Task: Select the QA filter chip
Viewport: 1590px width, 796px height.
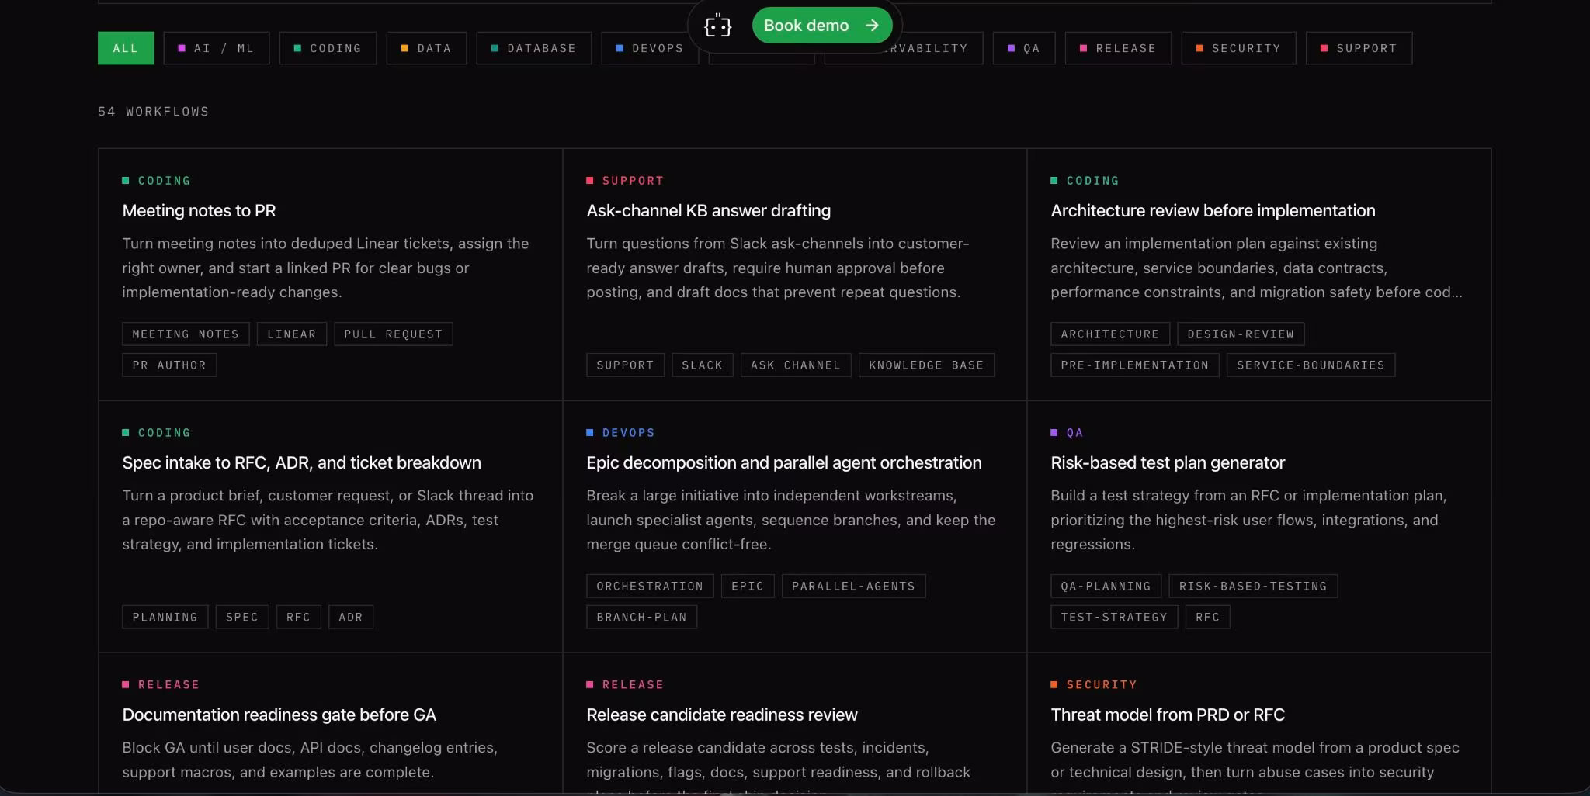Action: [x=1024, y=48]
